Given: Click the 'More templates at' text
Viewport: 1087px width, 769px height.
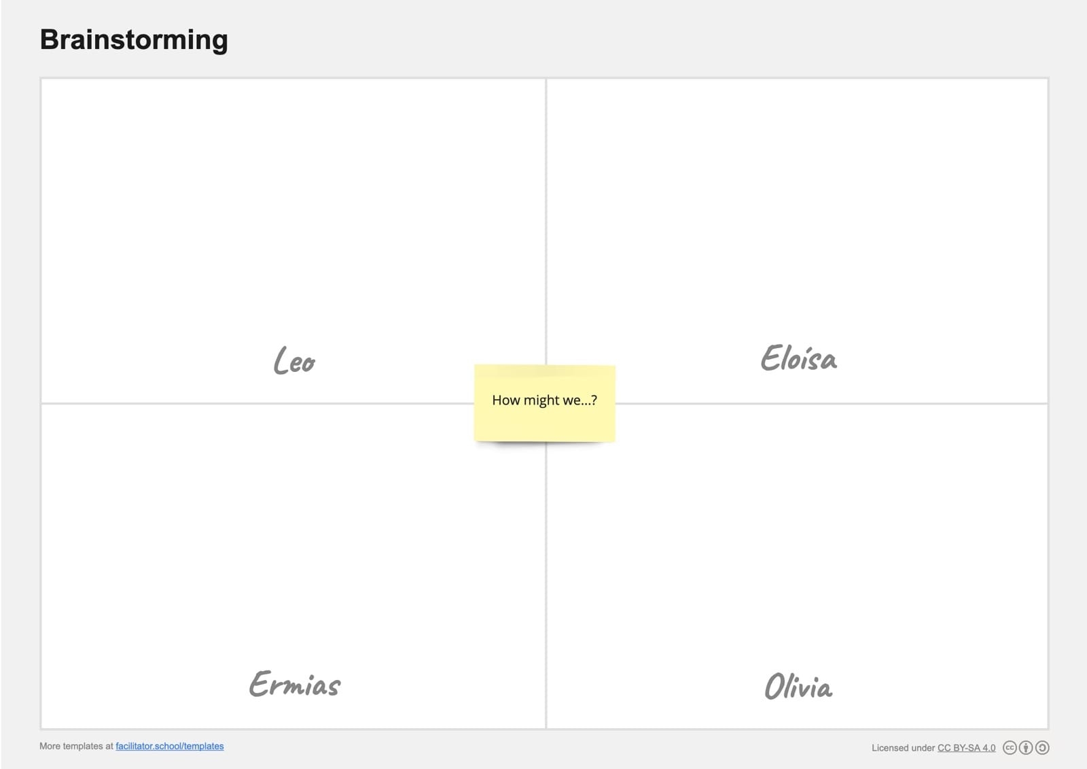Looking at the screenshot, I should point(75,746).
